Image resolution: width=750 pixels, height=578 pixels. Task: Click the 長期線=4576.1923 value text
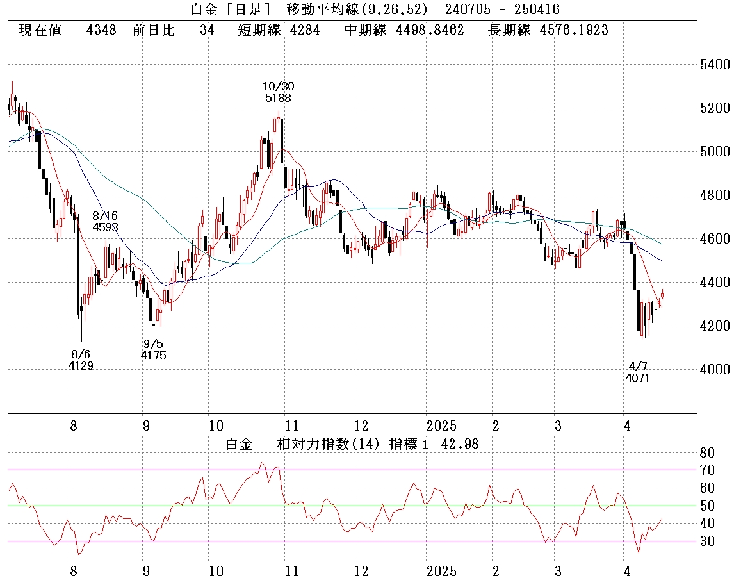548,30
